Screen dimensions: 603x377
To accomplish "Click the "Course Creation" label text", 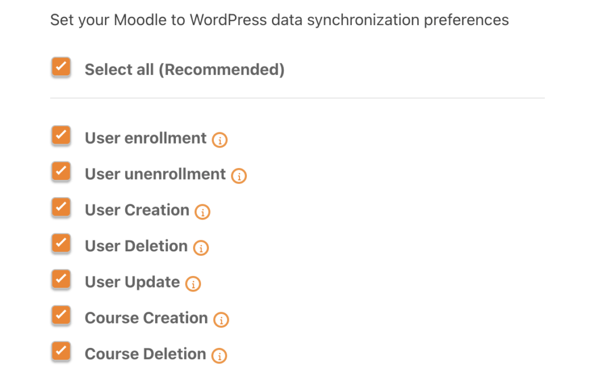I will (146, 318).
